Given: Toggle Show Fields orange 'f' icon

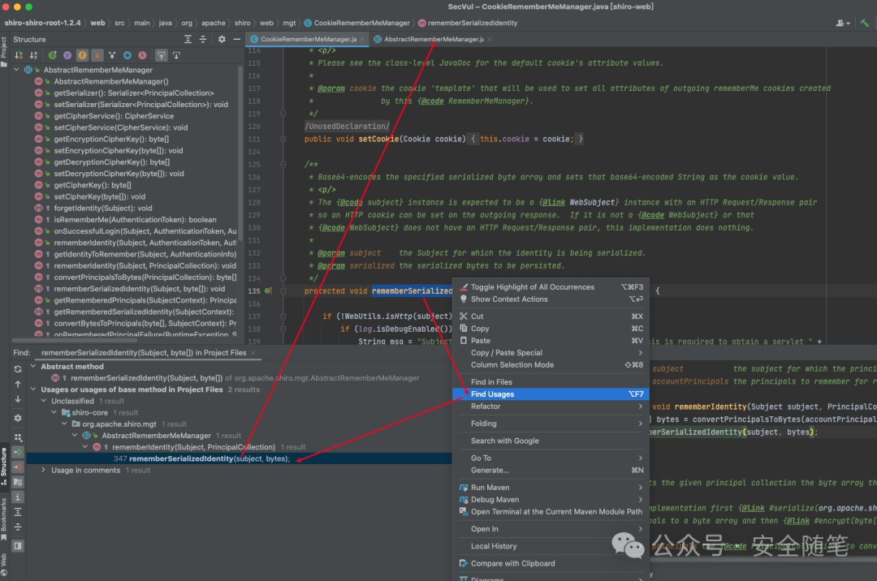Looking at the screenshot, I should 82,55.
